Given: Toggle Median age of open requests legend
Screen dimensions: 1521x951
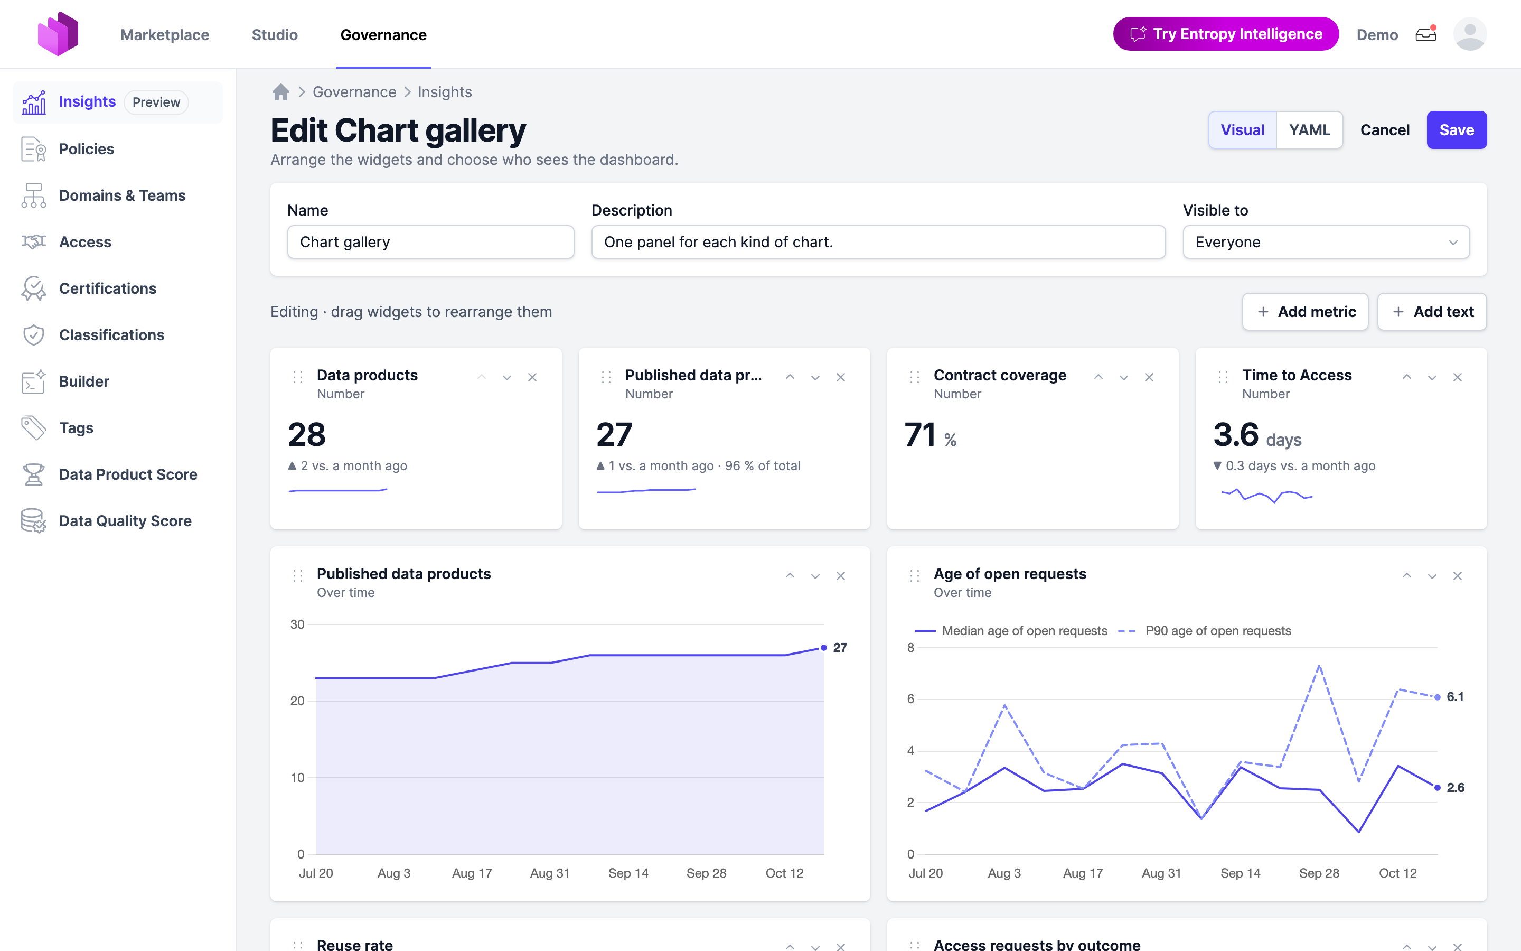Looking at the screenshot, I should click(1011, 631).
